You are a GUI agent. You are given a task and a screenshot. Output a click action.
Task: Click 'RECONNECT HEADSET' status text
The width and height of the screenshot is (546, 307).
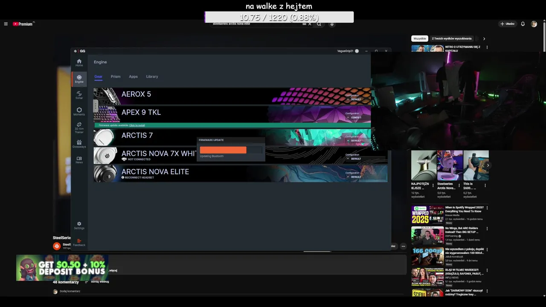[139, 178]
